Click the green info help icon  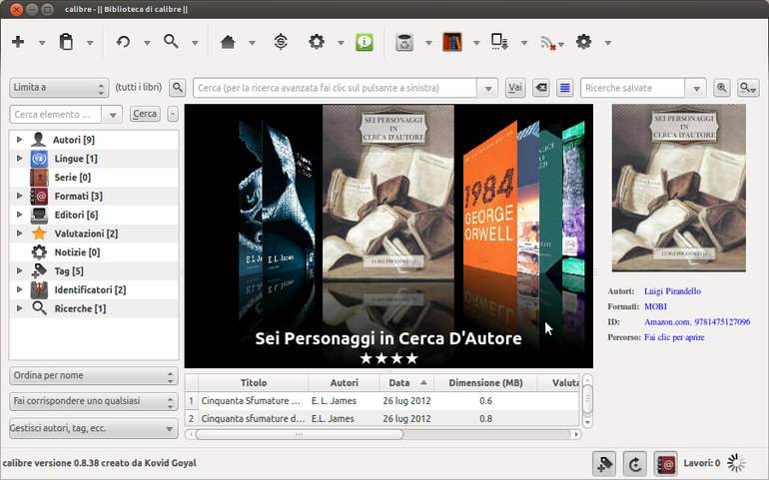tap(364, 42)
